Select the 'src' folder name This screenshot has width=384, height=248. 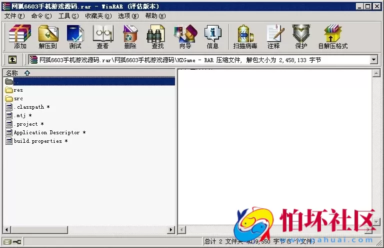click(x=18, y=99)
